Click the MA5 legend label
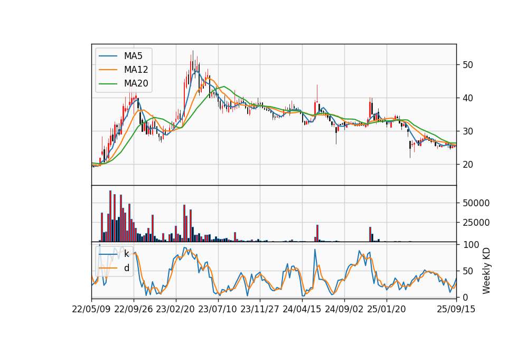 [133, 56]
